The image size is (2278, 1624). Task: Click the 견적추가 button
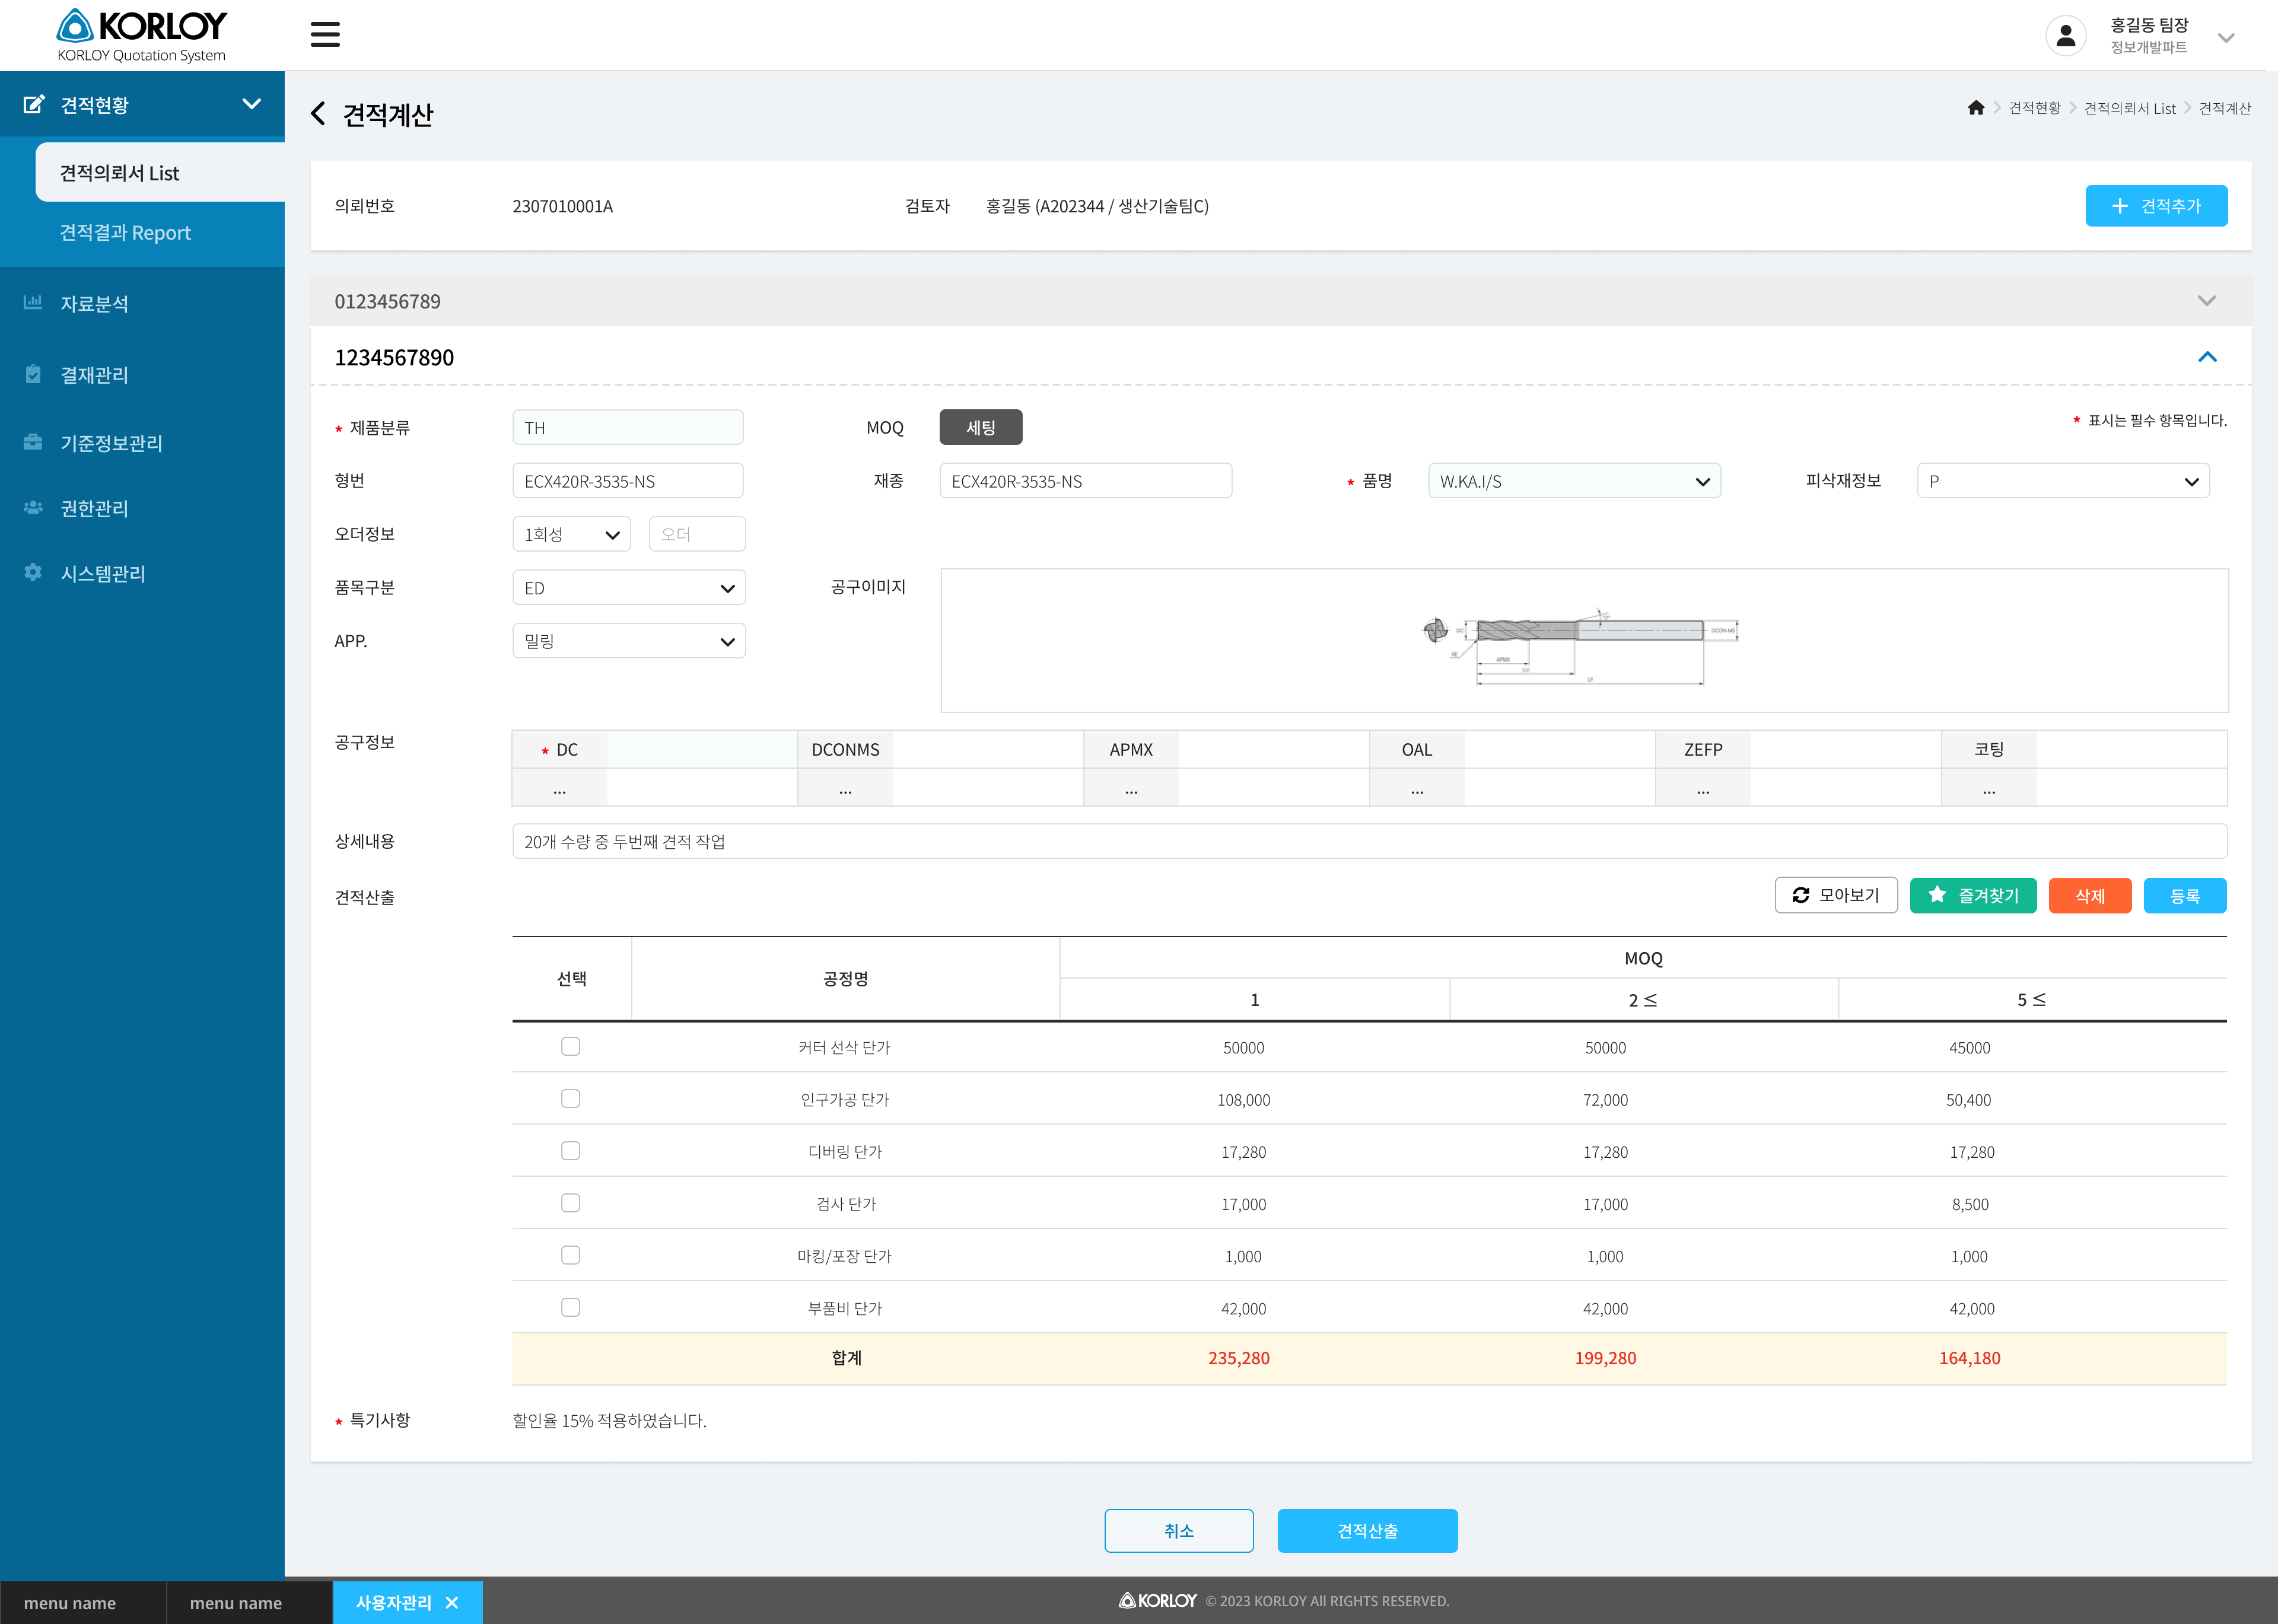[x=2156, y=206]
